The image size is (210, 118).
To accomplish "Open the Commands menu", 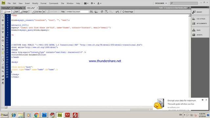I will [53, 3].
